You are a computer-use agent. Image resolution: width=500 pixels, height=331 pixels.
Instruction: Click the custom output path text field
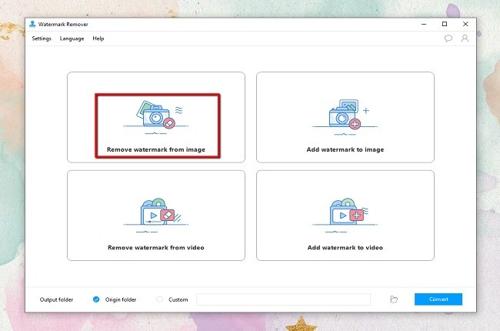(x=282, y=299)
